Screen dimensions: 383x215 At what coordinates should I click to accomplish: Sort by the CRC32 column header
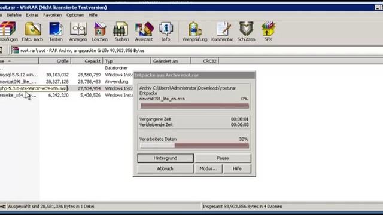(205, 61)
